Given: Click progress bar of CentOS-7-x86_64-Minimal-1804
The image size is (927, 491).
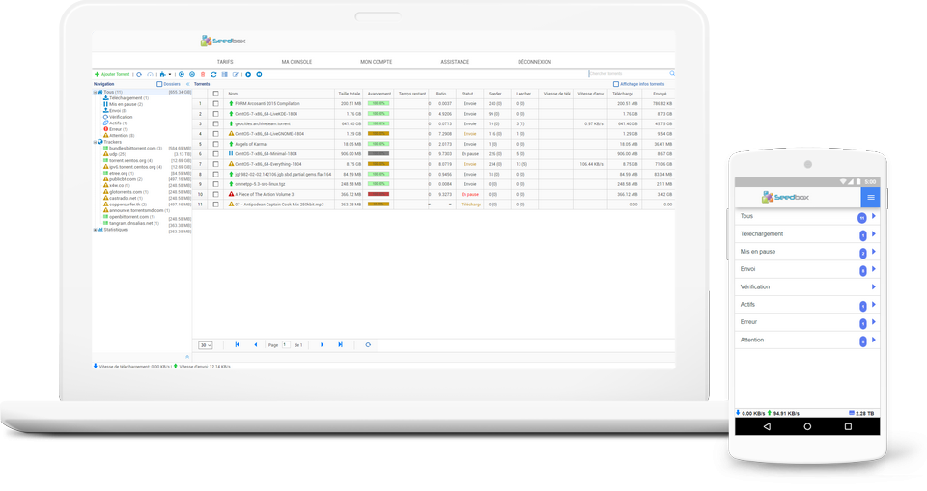Looking at the screenshot, I should pos(379,153).
